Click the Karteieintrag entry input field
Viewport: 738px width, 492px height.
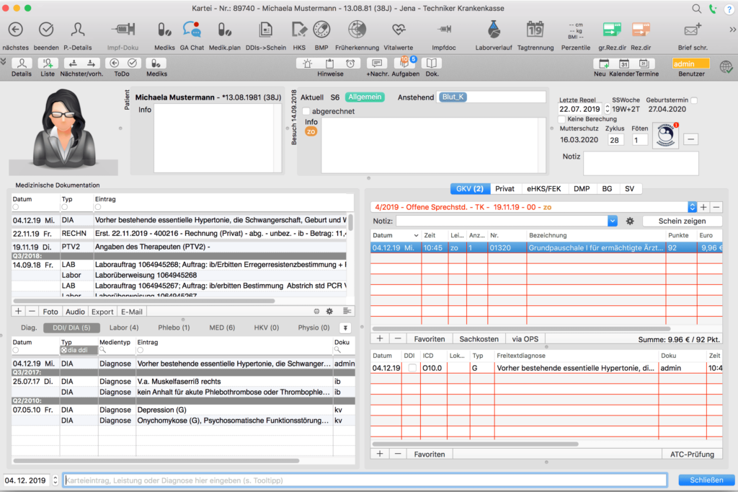click(x=365, y=480)
